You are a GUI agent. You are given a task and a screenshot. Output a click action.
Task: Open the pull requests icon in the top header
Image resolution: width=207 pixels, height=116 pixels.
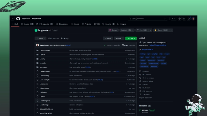point(184,19)
